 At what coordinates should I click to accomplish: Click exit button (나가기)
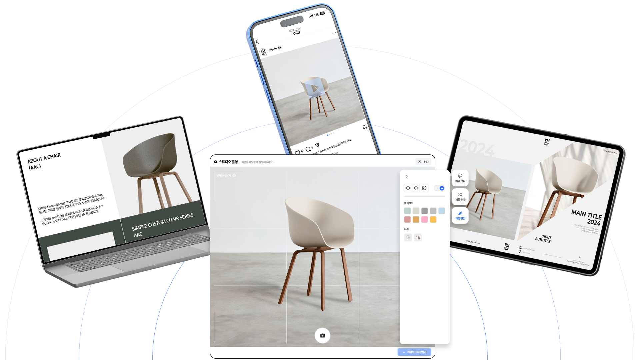(x=424, y=162)
